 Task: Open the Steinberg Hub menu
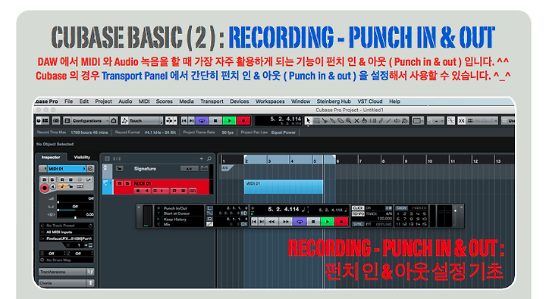334,101
